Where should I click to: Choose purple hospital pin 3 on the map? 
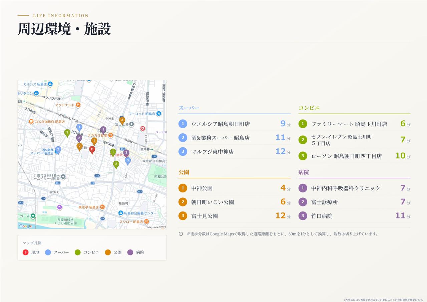click(x=126, y=153)
